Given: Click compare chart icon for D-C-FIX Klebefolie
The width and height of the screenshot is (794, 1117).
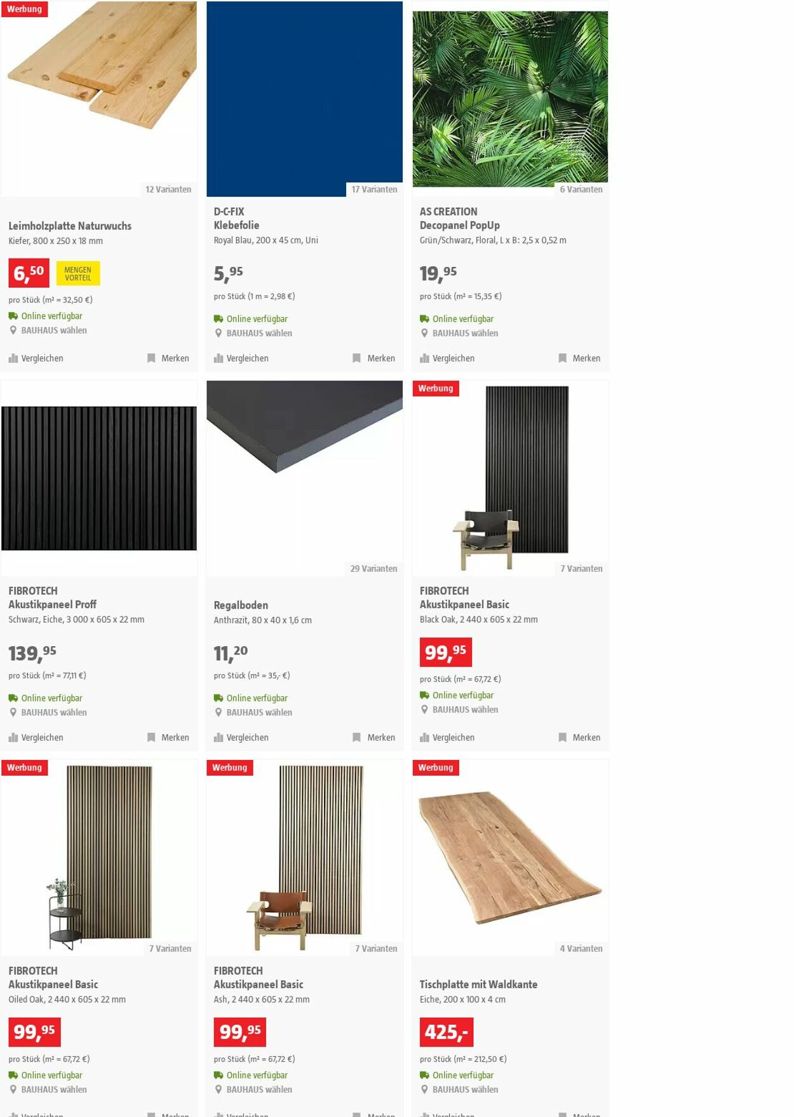Looking at the screenshot, I should 219,358.
